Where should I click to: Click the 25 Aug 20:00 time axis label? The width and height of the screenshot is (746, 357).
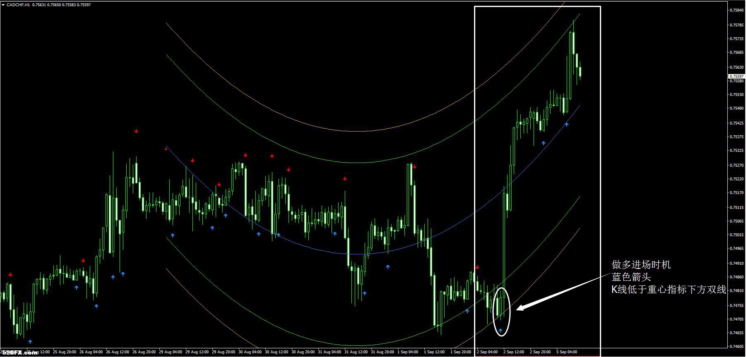tap(64, 352)
